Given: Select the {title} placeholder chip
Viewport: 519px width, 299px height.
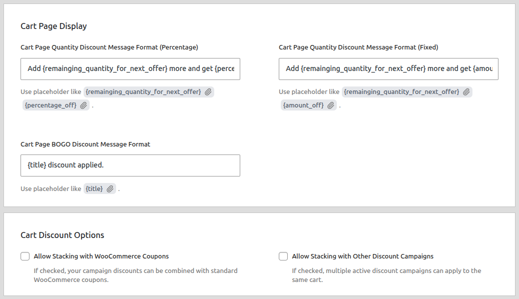Looking at the screenshot, I should tap(94, 188).
